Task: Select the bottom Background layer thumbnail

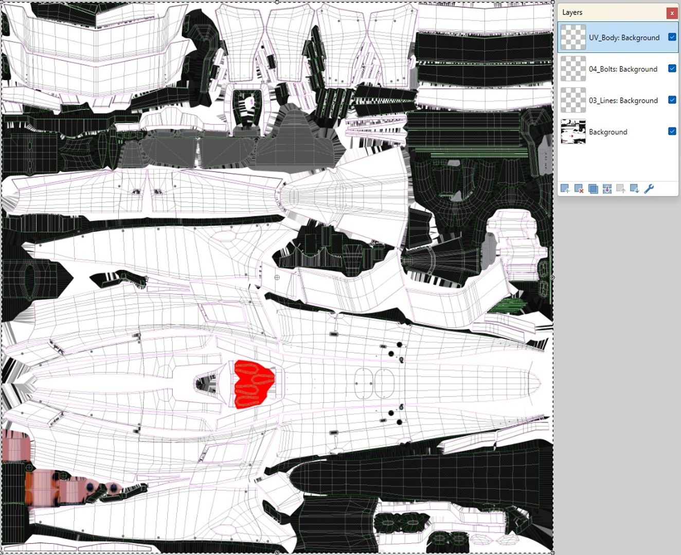Action: click(573, 132)
